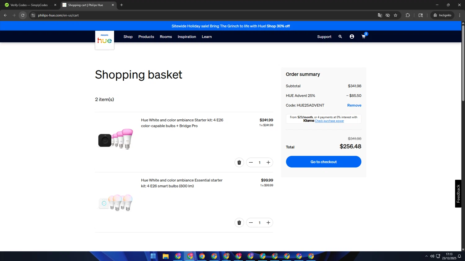The height and width of the screenshot is (261, 465).
Task: Click the Essential starter kit thumbnail
Action: tap(115, 203)
